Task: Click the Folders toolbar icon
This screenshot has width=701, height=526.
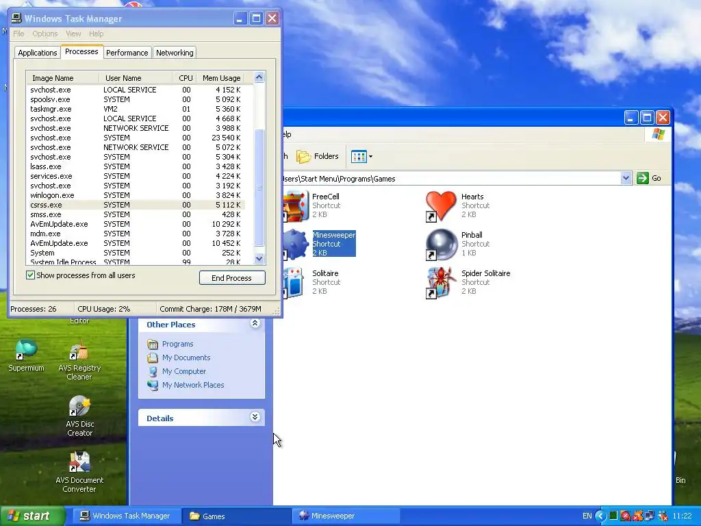Action: pos(303,157)
